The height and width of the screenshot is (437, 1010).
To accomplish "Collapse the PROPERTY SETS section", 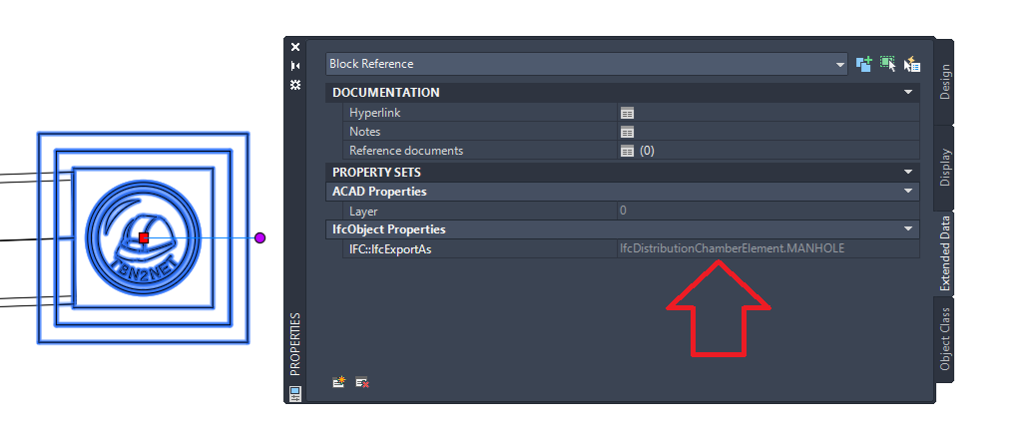I will point(908,172).
